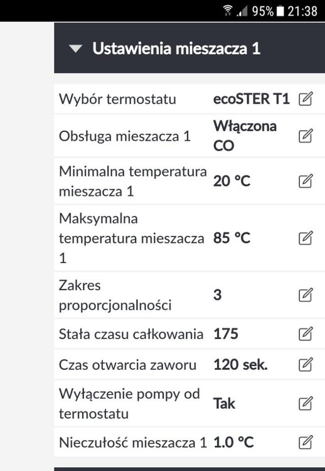Image resolution: width=325 pixels, height=471 pixels.
Task: Edit Stała czasu całkowania icon
Action: (x=306, y=333)
